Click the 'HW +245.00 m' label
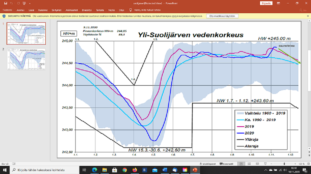 274,38
